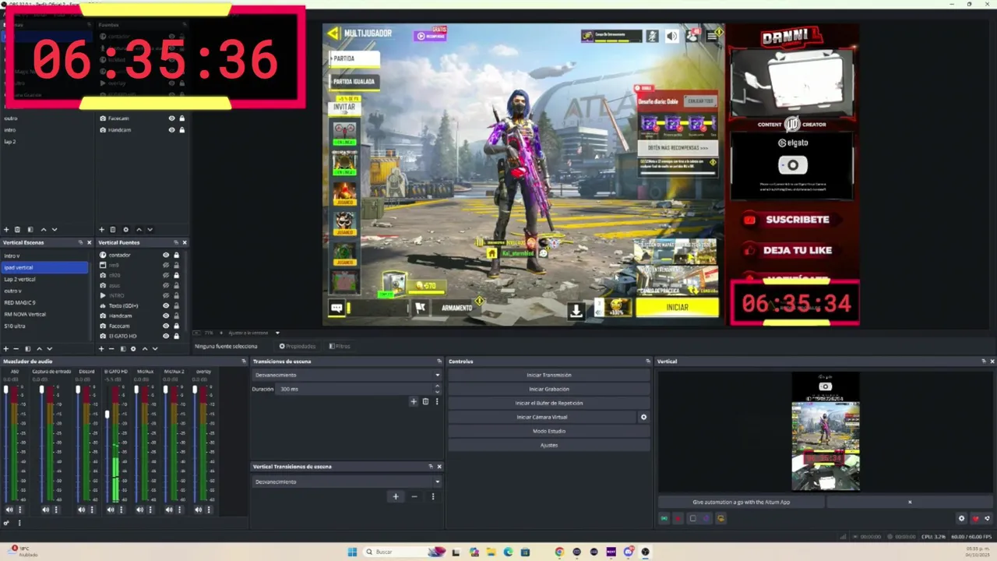997x561 pixels.
Task: Move scene down in Vertical Escenas
Action: (50, 348)
